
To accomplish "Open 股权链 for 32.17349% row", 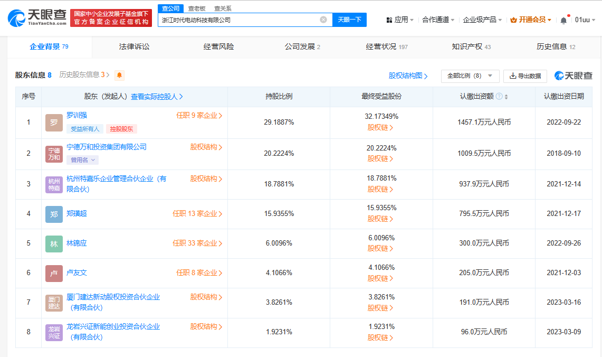I will tap(380, 128).
